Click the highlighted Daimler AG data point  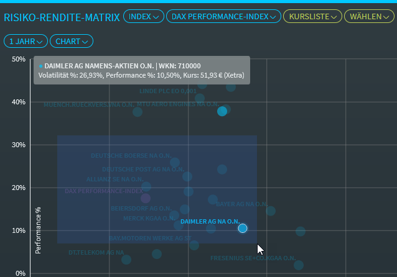pos(243,229)
